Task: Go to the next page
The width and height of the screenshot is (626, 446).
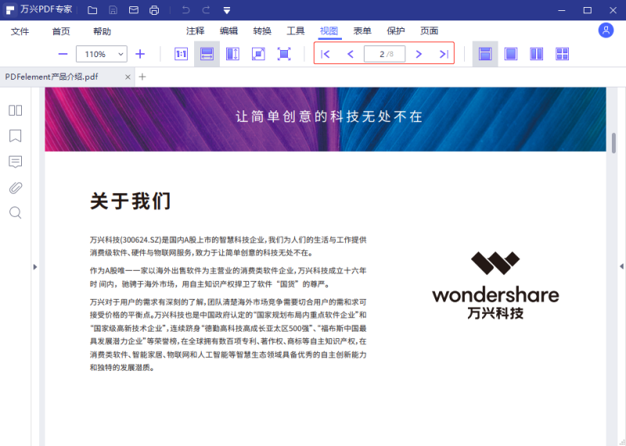Action: point(419,54)
